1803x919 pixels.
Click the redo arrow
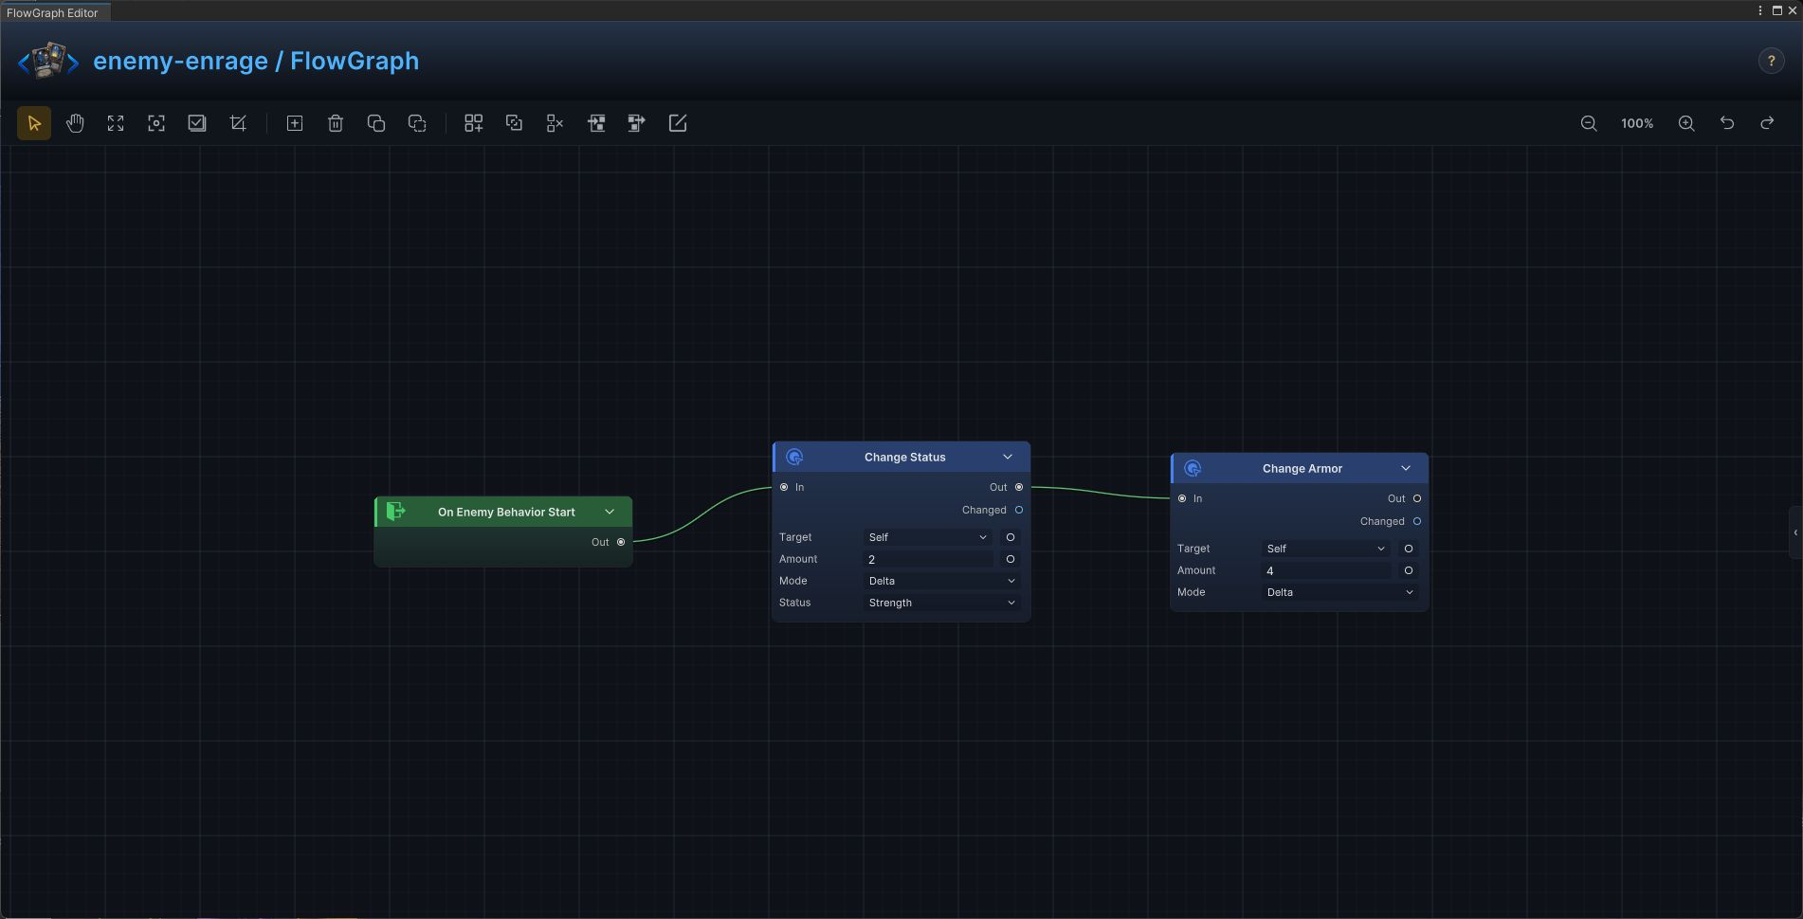coord(1767,123)
